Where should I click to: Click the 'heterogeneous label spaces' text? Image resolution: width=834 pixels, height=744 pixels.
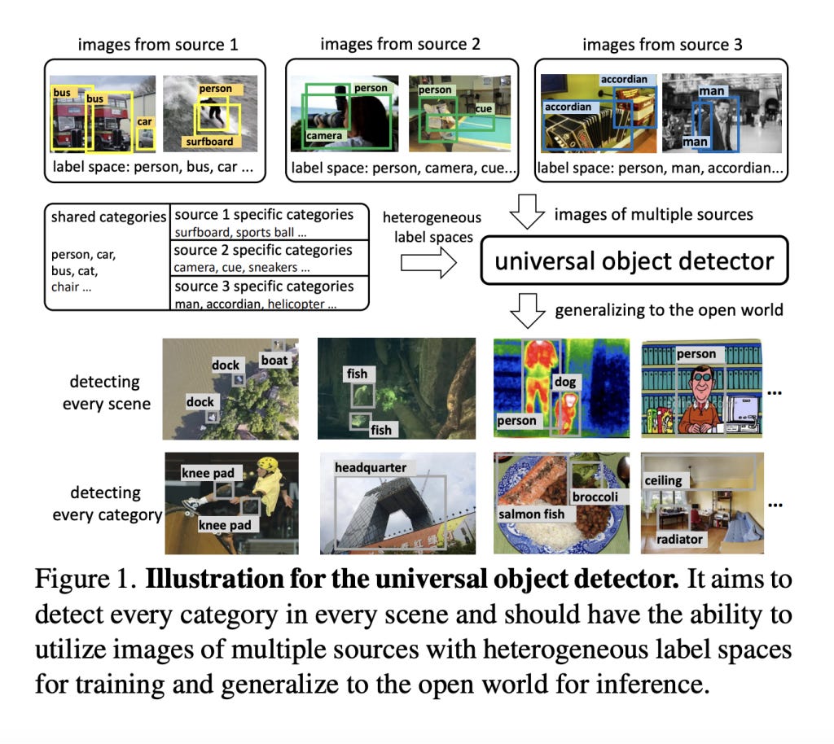(x=432, y=227)
